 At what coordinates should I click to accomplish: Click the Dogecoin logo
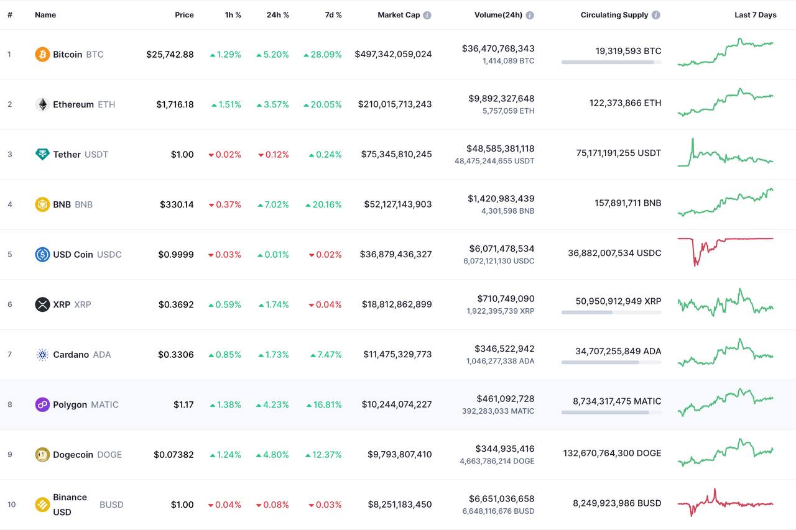42,455
